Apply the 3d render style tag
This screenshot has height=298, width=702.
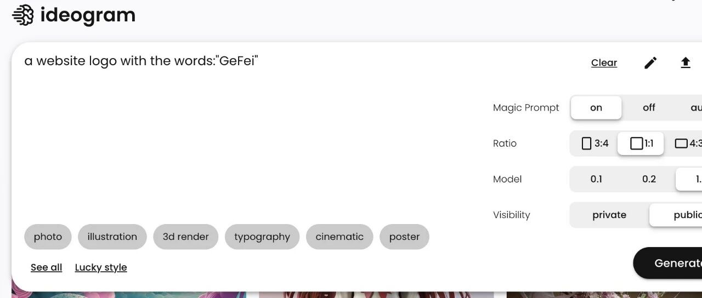[x=185, y=237]
